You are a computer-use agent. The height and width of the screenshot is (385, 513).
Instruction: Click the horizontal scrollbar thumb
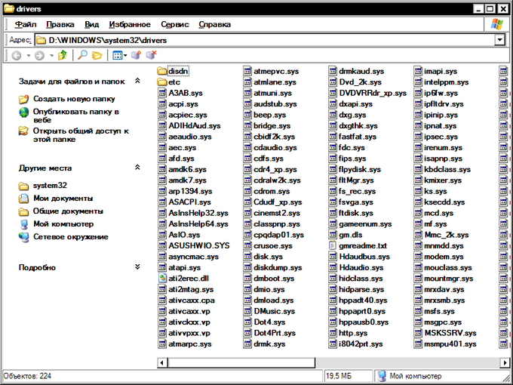pos(241,363)
